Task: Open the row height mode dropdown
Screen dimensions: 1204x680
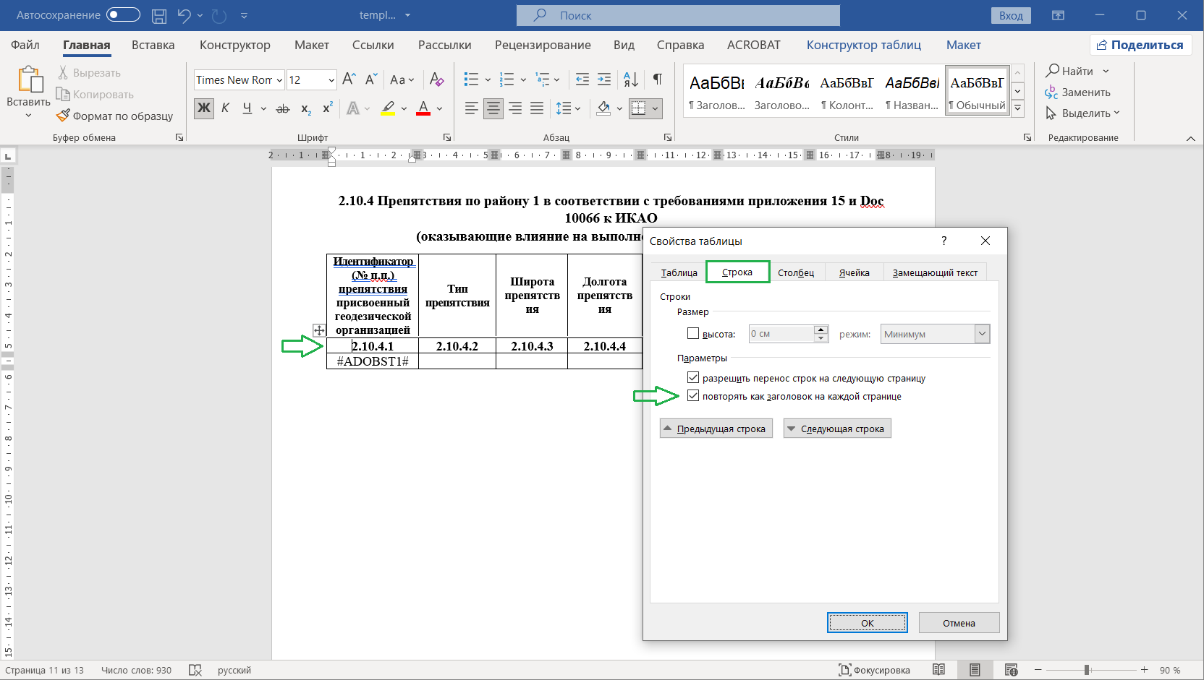Action: pos(982,334)
